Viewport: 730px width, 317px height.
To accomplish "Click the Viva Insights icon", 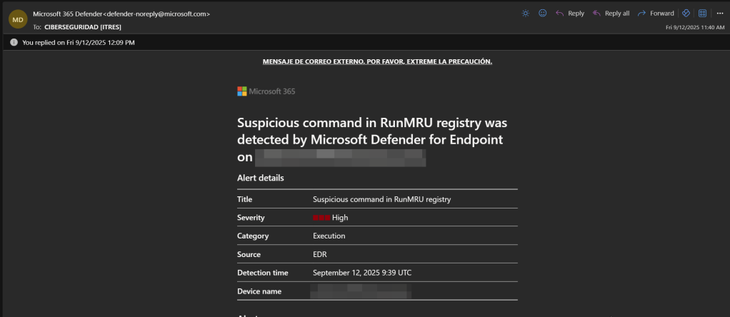I will [686, 13].
